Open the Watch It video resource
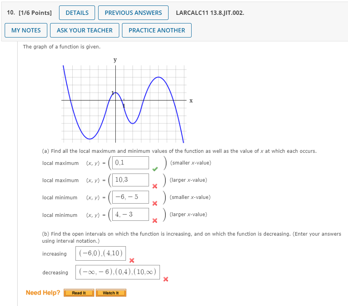The height and width of the screenshot is (306, 348). point(111,292)
